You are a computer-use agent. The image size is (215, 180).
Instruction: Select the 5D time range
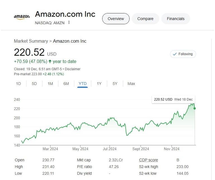[x=34, y=84]
